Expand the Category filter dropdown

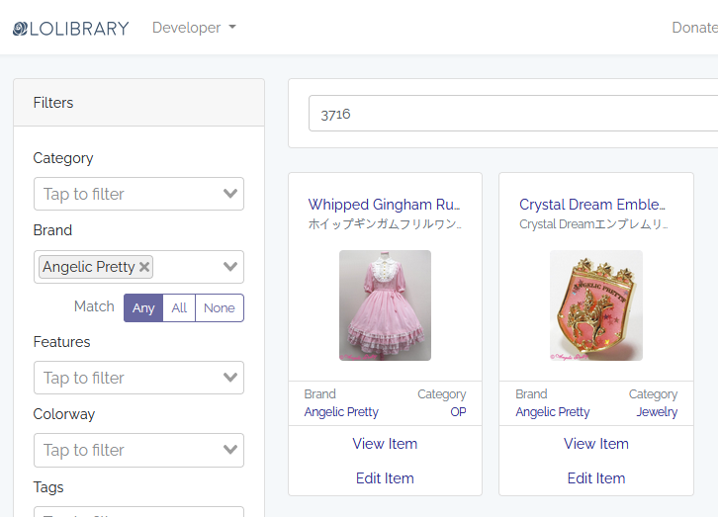230,194
